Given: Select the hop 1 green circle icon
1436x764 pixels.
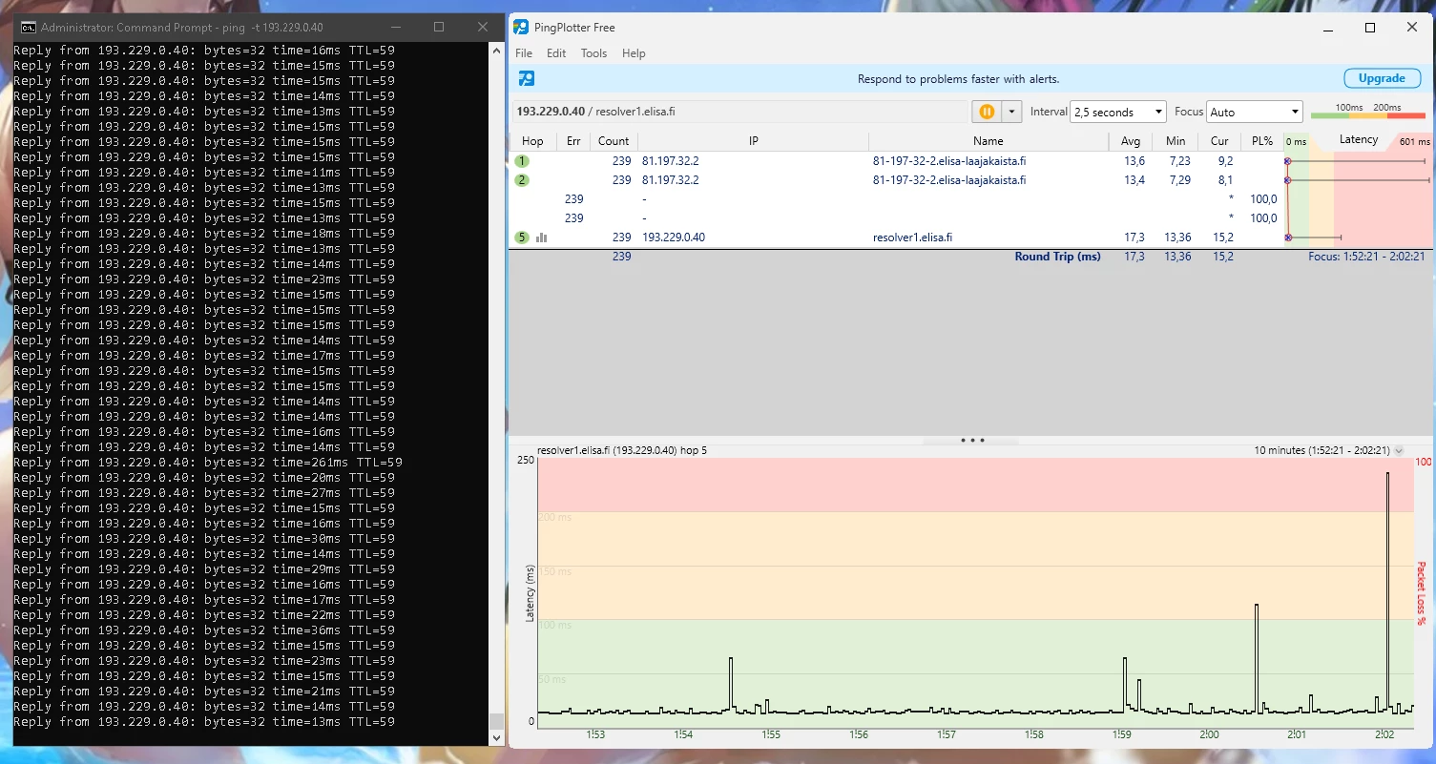Looking at the screenshot, I should coord(522,161).
